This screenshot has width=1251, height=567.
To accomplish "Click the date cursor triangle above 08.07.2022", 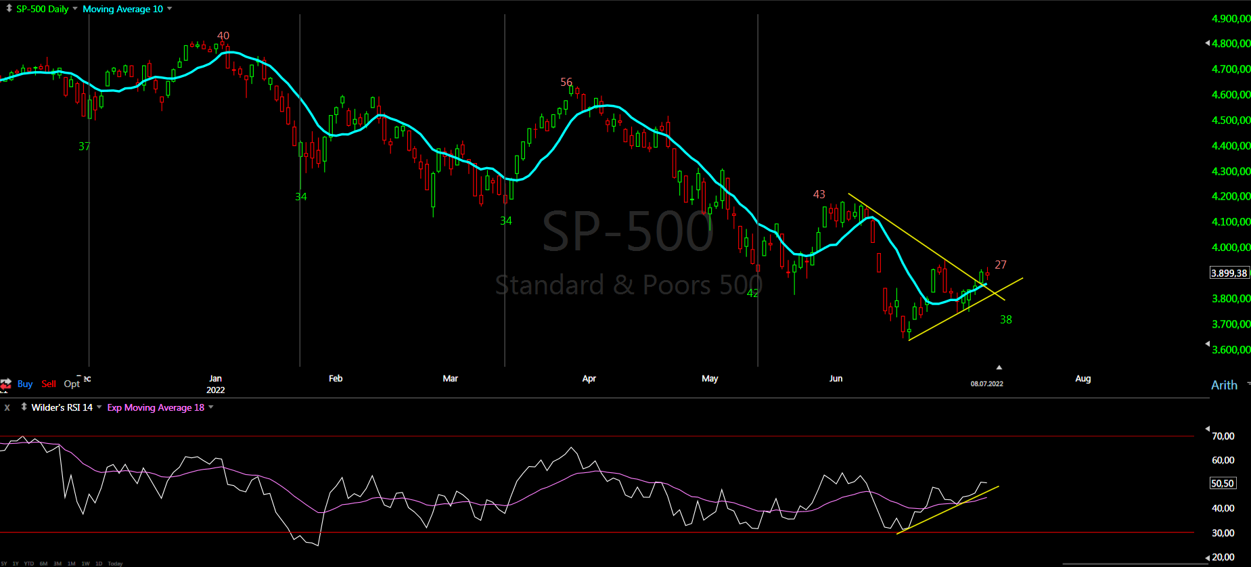I will point(999,367).
